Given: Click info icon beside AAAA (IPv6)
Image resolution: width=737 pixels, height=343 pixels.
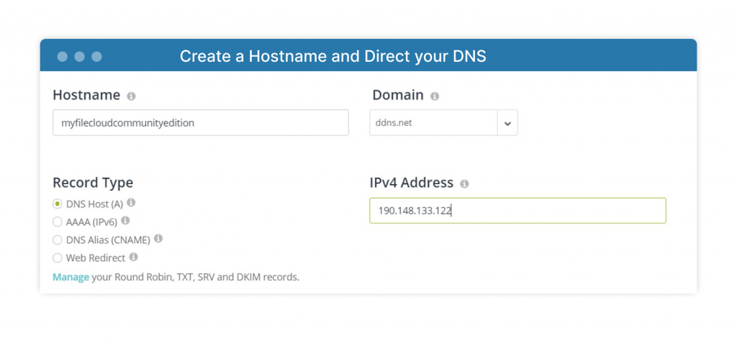Looking at the screenshot, I should pyautogui.click(x=125, y=220).
